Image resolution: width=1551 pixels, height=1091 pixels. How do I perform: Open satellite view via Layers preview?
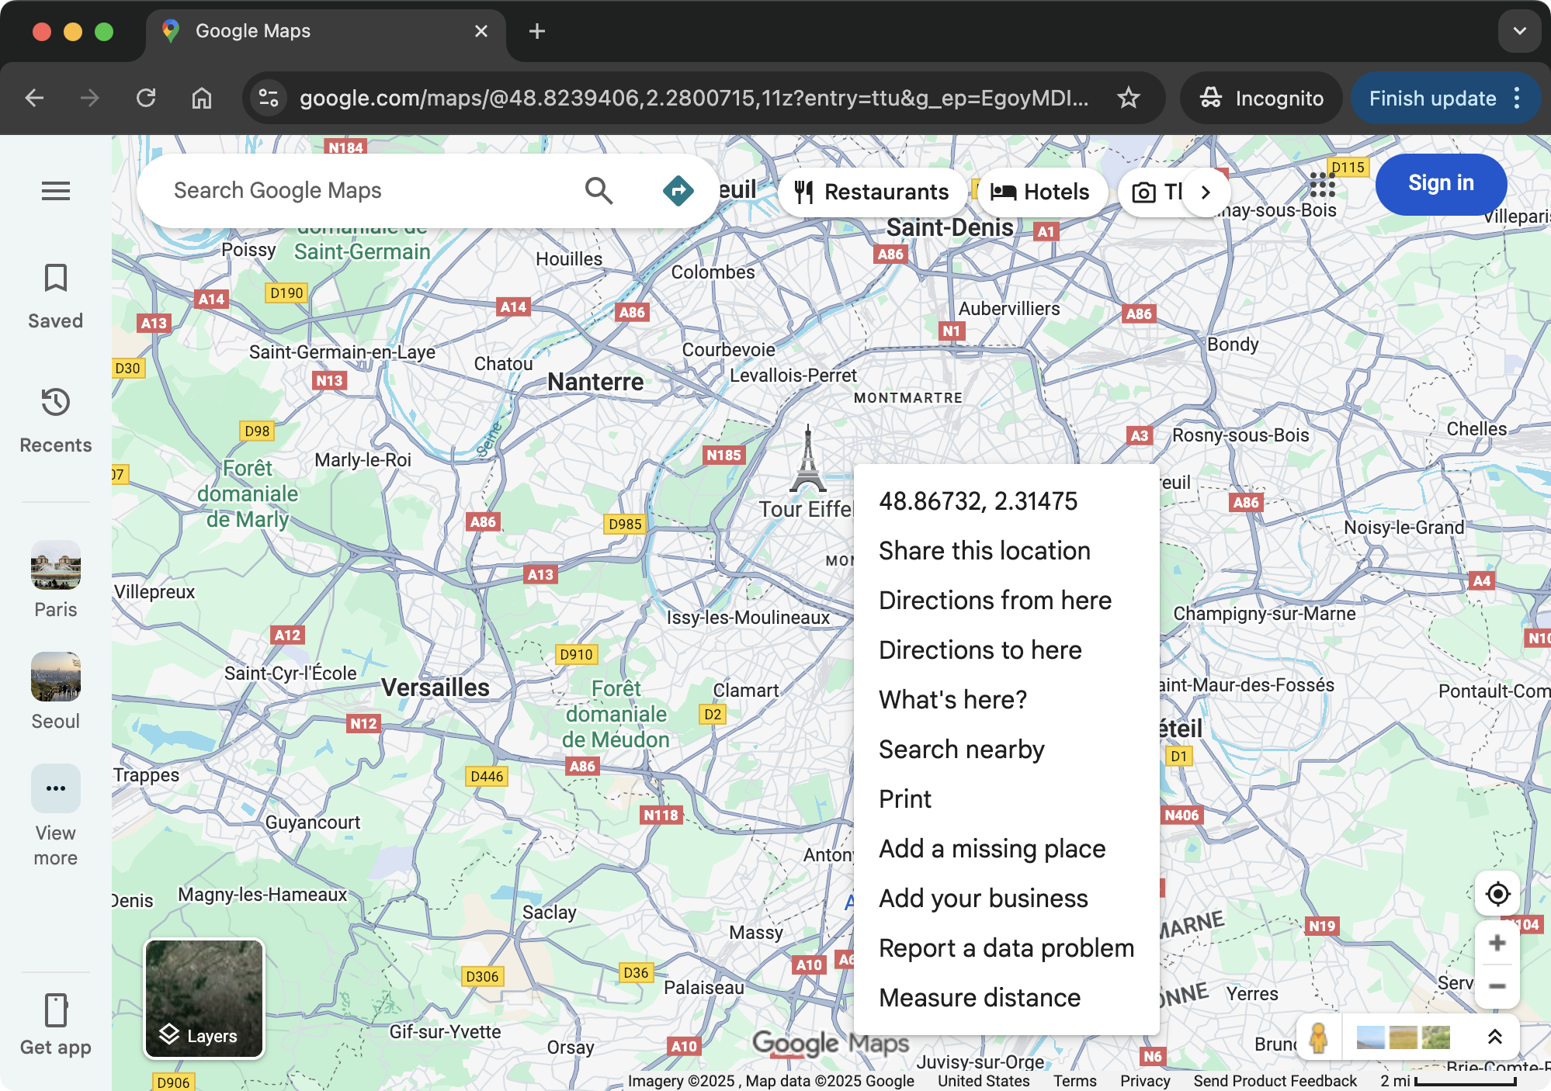click(203, 999)
